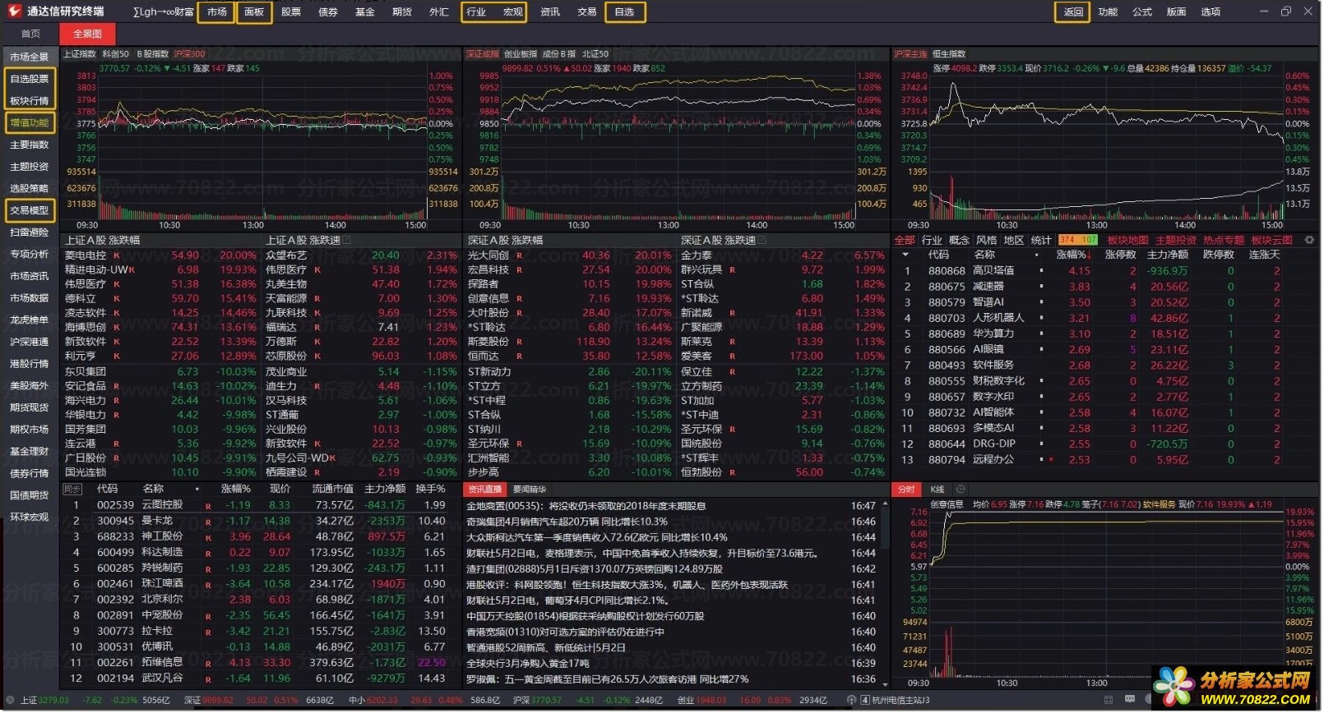Click the 374 107 up-down count indicator
This screenshot has height=713, width=1324.
1077,240
